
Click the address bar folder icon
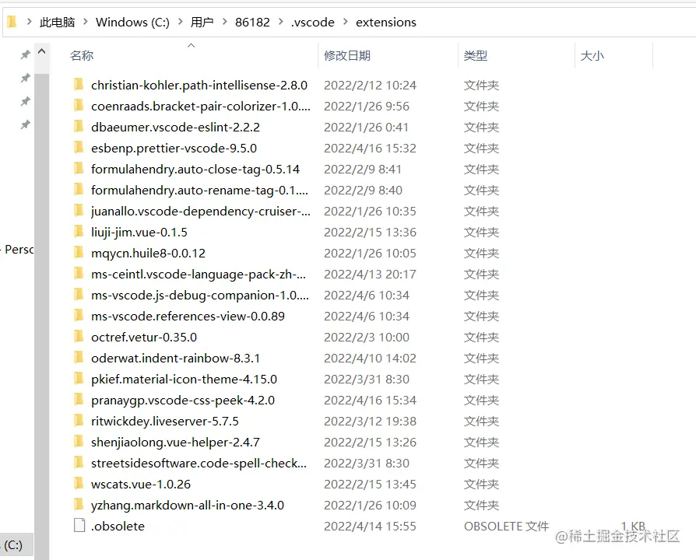click(x=12, y=21)
